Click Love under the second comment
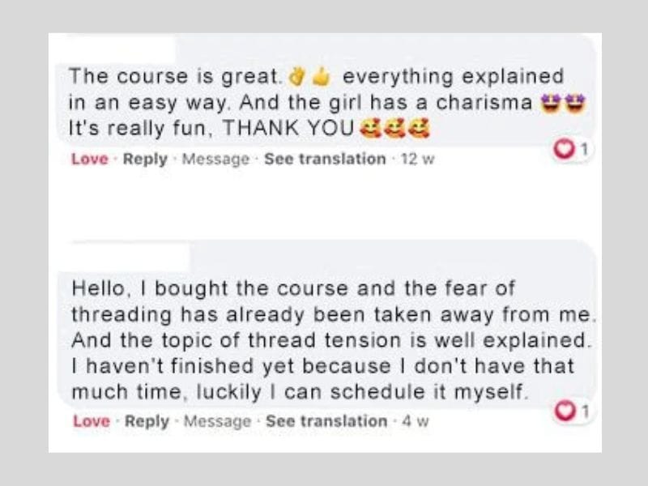 (x=89, y=418)
